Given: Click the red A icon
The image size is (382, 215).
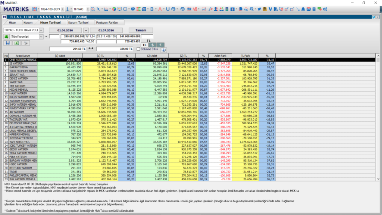Looking at the screenshot, I should coord(160,9).
